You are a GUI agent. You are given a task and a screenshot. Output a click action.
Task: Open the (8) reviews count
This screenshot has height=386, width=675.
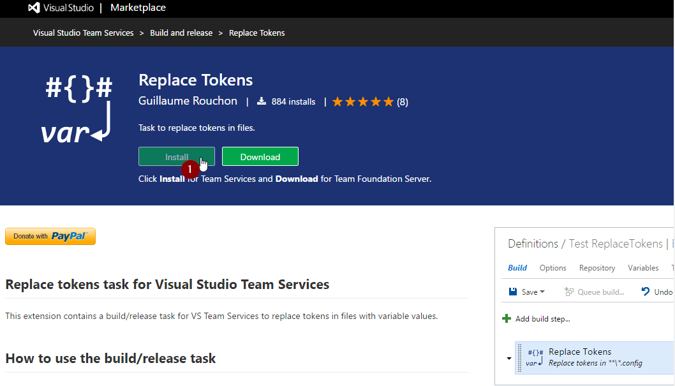point(403,102)
